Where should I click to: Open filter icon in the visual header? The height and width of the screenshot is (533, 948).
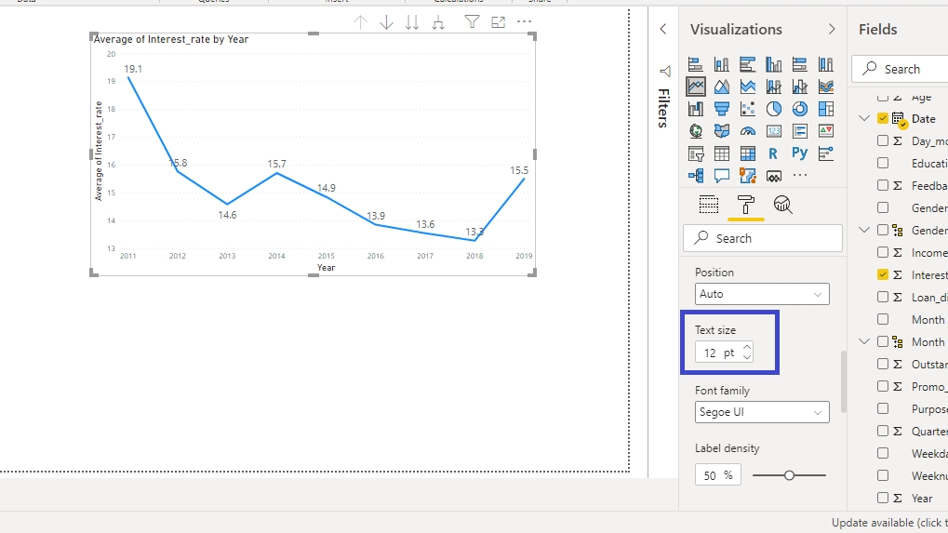472,22
